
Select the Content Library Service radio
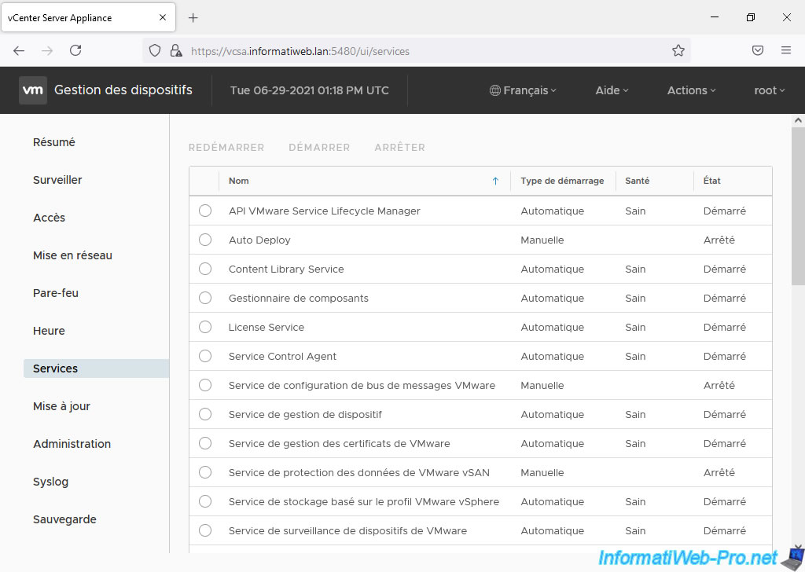(x=205, y=269)
